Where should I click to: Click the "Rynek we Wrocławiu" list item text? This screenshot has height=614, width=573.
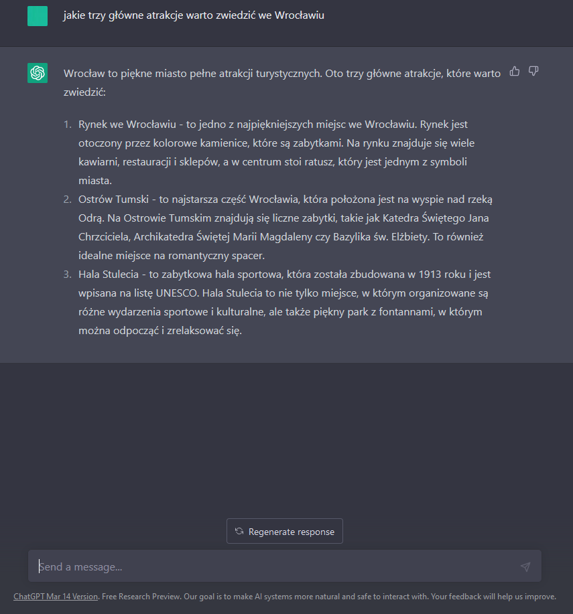pyautogui.click(x=127, y=125)
